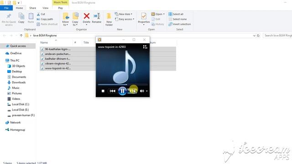Open the Music folder in sidebar
292x164 pixels.
16,88
